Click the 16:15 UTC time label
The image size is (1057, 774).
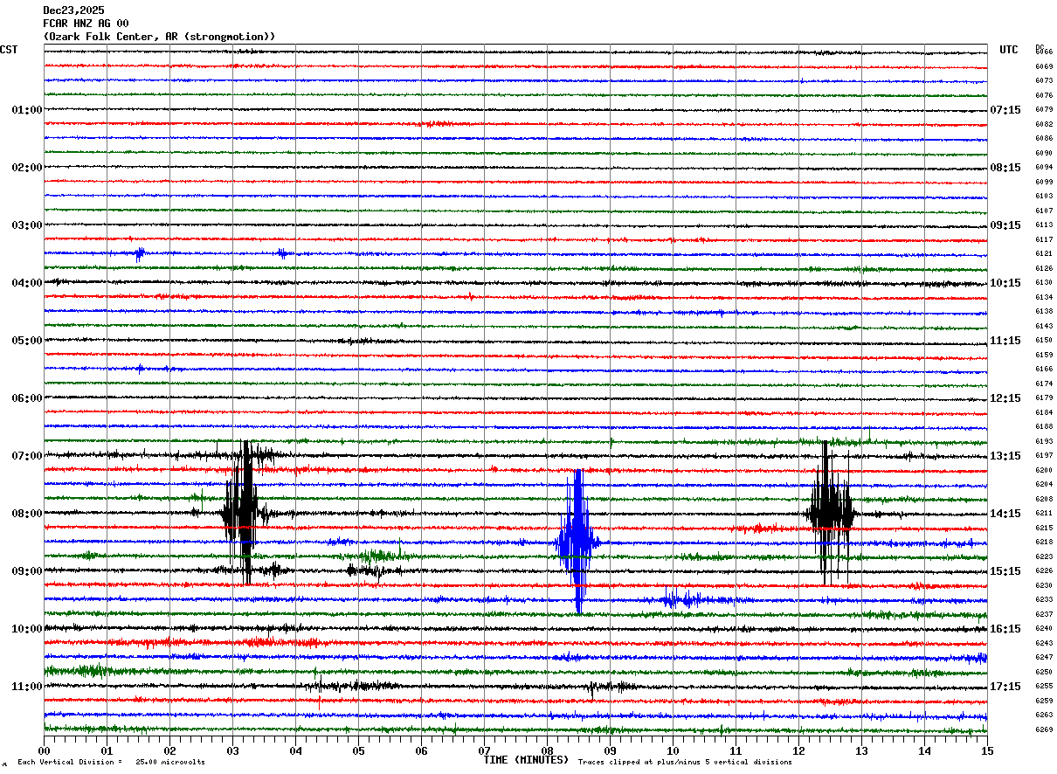tap(1005, 629)
